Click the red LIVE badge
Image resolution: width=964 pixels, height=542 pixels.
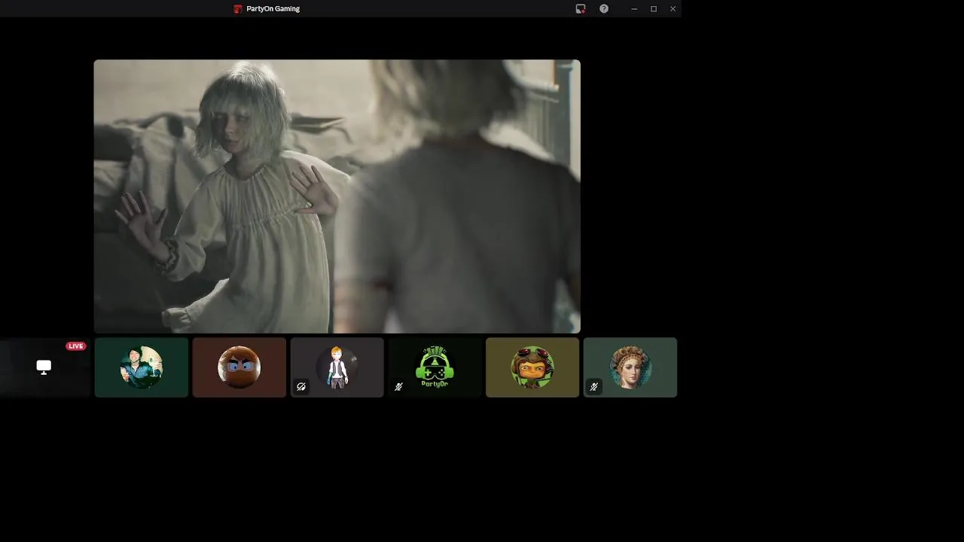(76, 346)
